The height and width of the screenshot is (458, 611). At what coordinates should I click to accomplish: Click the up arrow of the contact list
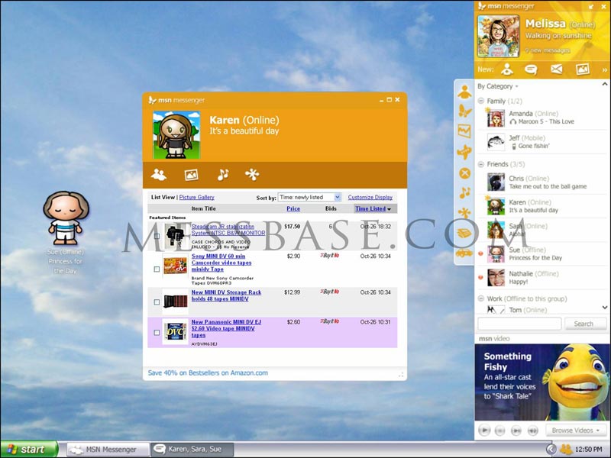pos(604,84)
